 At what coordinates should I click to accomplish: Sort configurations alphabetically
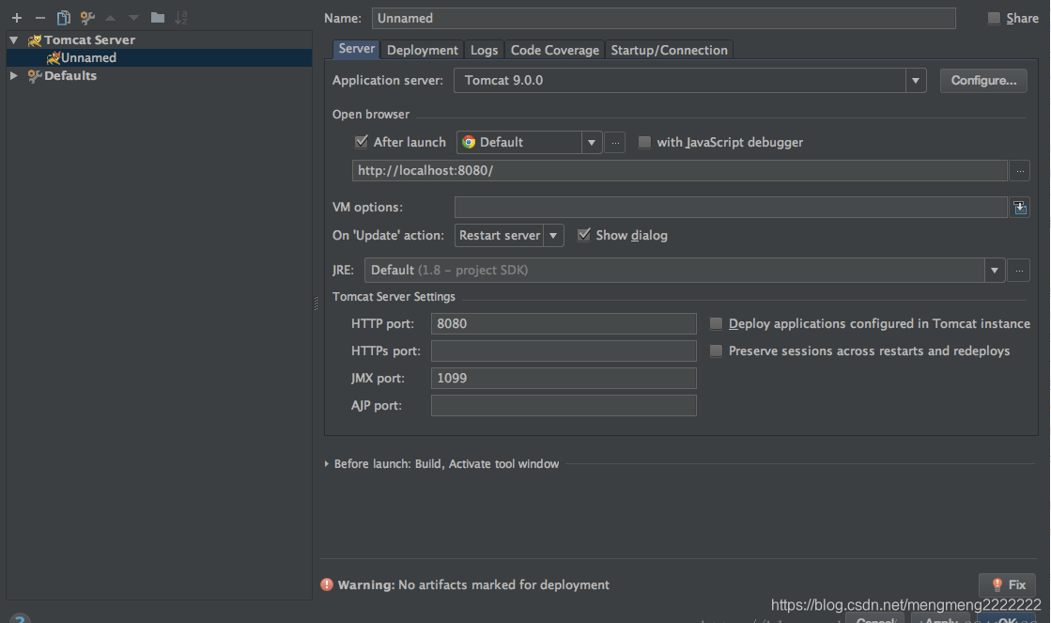pos(181,18)
